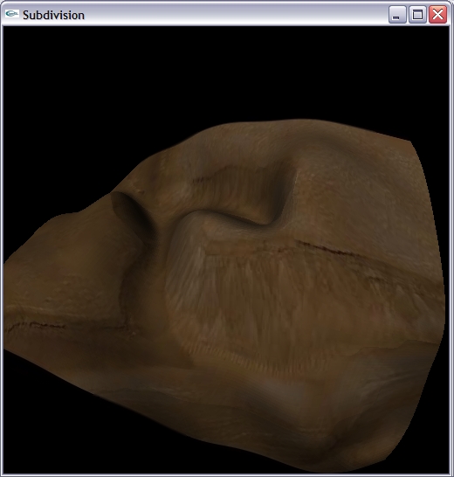Image resolution: width=454 pixels, height=477 pixels.
Task: Select the pointed upper-right corner of the mesh
Action: 411,143
